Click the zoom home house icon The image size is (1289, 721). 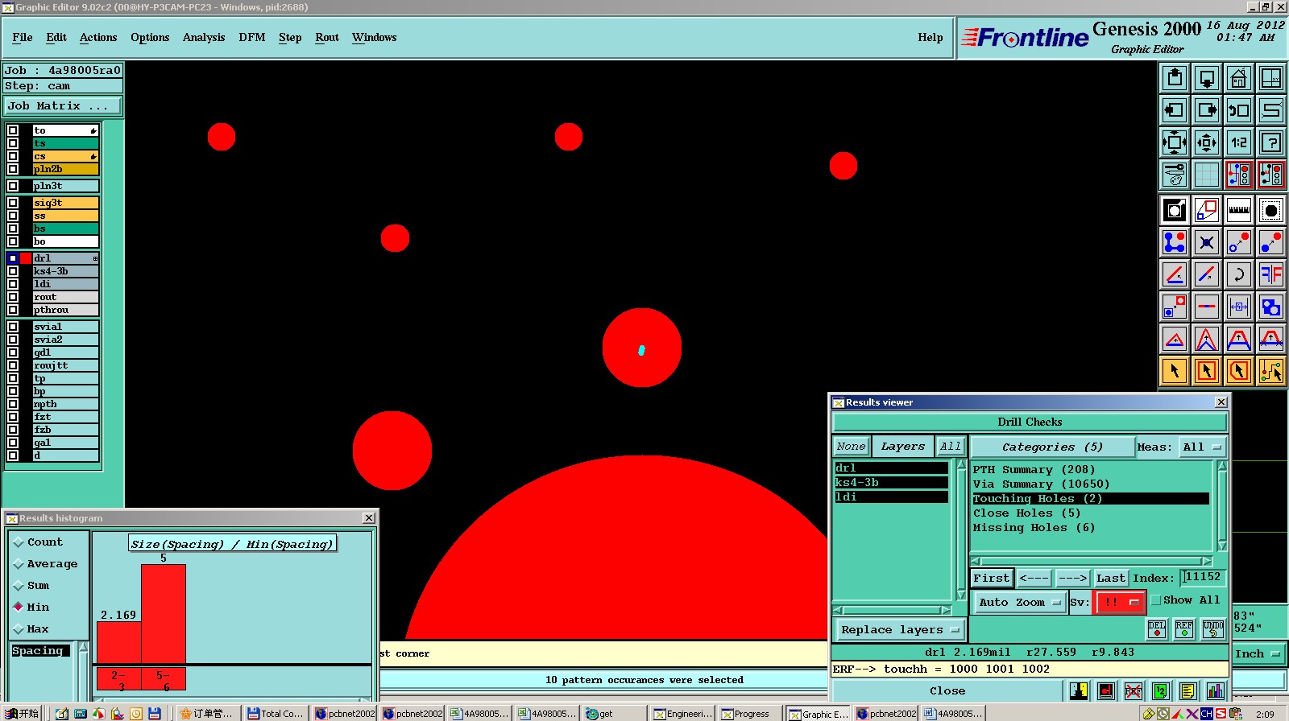pyautogui.click(x=1239, y=78)
